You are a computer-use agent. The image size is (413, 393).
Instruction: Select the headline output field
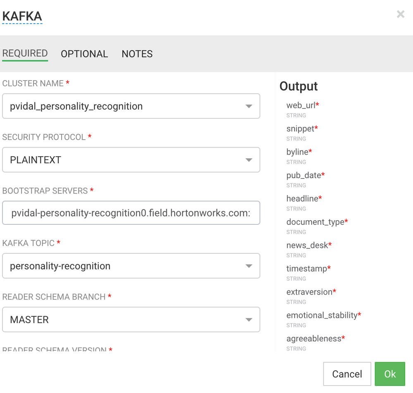coord(302,198)
